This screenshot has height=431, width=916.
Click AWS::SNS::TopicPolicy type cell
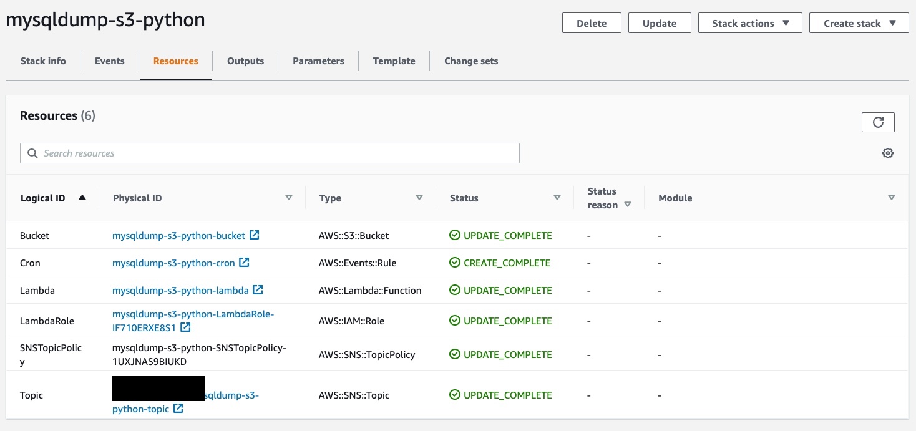coord(367,355)
